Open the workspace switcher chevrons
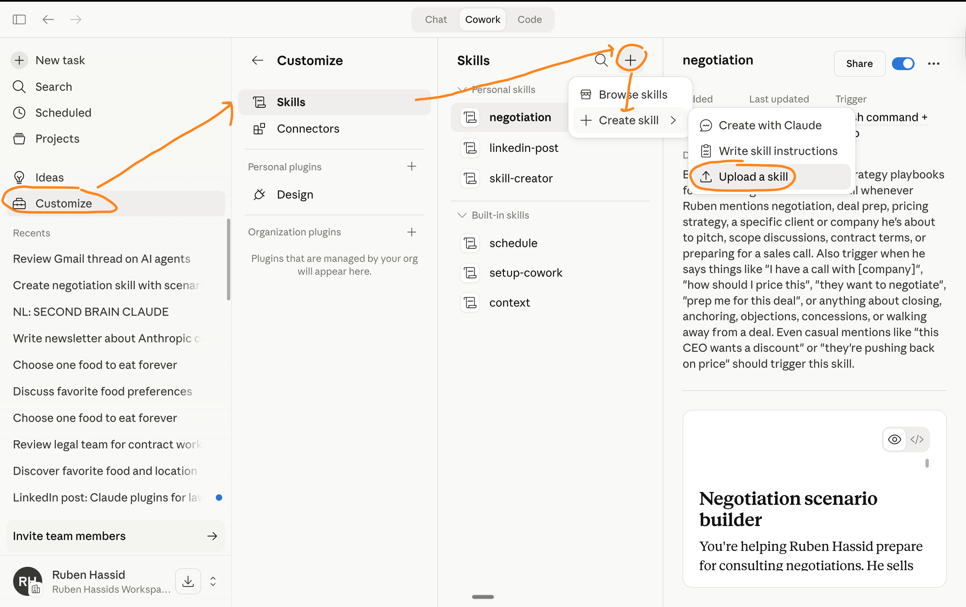The width and height of the screenshot is (966, 607). (213, 581)
